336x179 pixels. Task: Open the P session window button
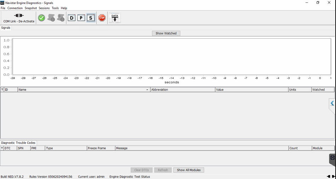coord(81,18)
